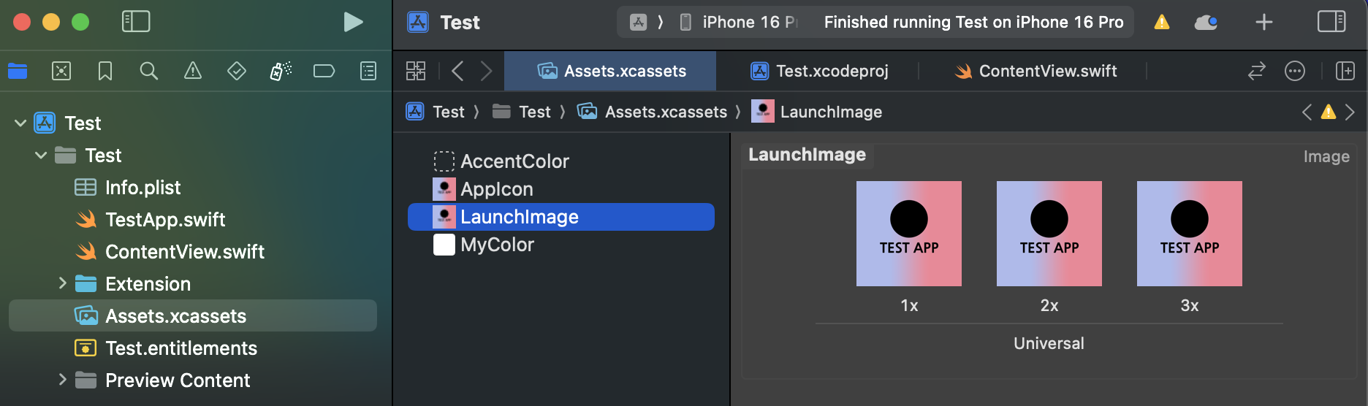
Task: Select the AppIcon asset
Action: click(497, 189)
